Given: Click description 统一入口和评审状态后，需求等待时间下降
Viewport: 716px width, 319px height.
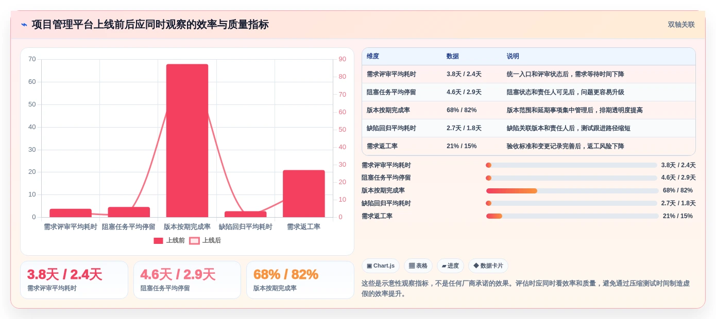Looking at the screenshot, I should tap(566, 74).
